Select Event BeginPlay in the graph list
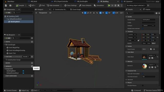This screenshot has height=92, width=164. tap(14, 48)
